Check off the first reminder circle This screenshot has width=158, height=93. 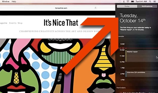coord(121,92)
